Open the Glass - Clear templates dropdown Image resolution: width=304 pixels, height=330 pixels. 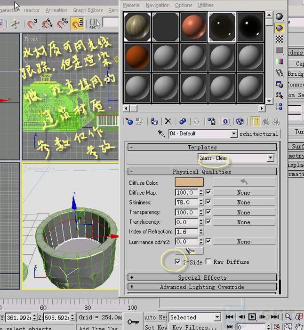(270, 158)
